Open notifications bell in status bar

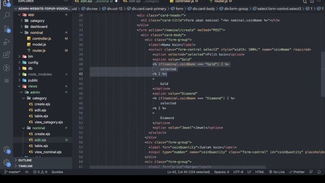(319, 172)
